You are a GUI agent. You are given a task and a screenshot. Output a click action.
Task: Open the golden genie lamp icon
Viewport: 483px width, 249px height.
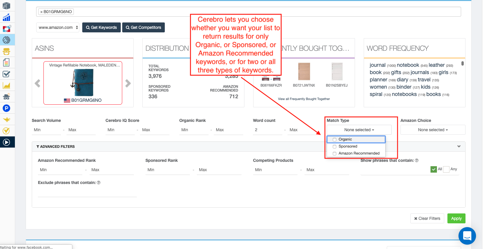6,120
